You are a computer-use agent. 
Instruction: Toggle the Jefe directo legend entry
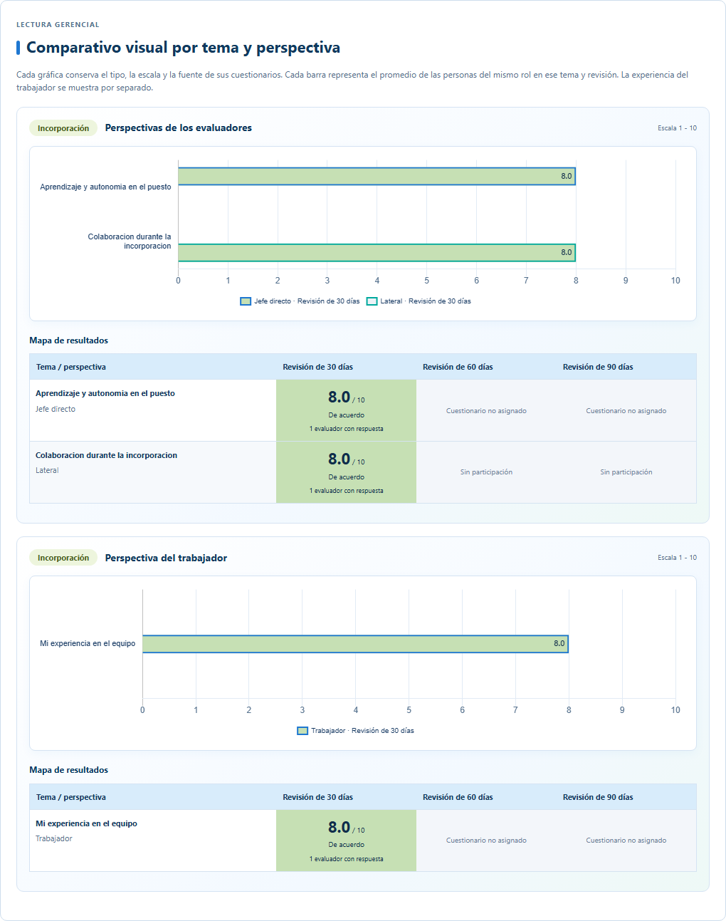click(x=300, y=301)
